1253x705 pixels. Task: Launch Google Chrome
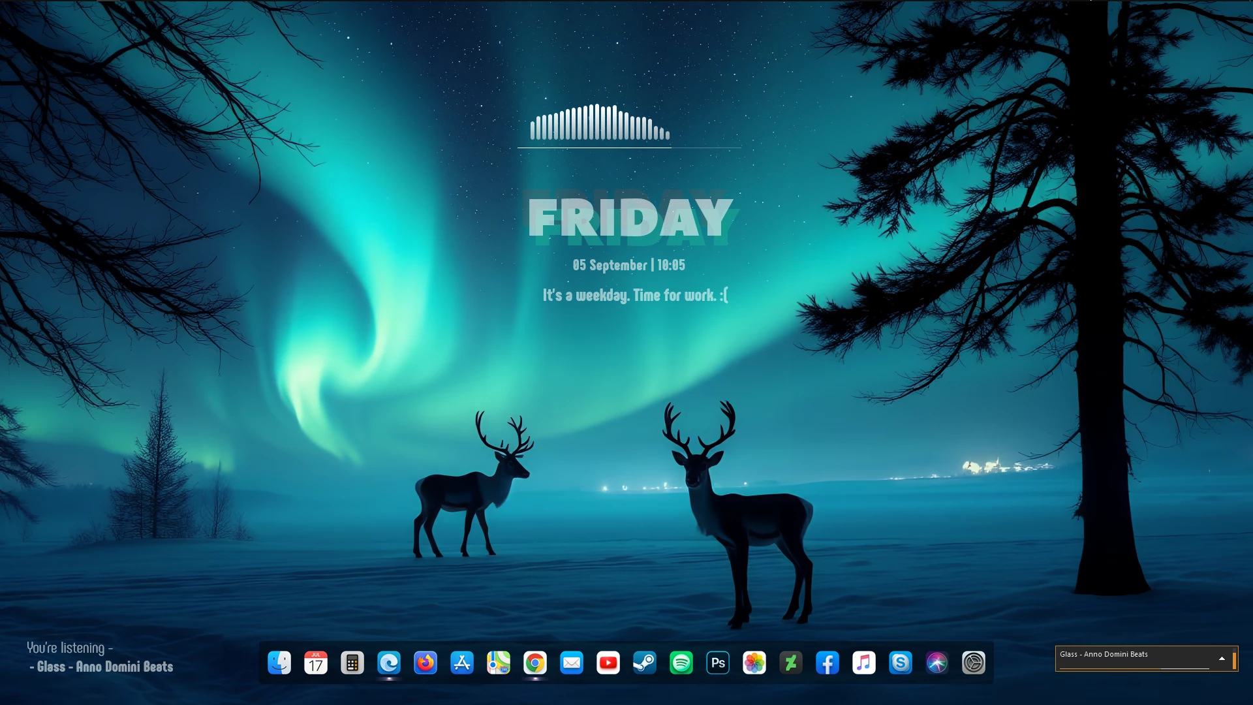point(535,663)
